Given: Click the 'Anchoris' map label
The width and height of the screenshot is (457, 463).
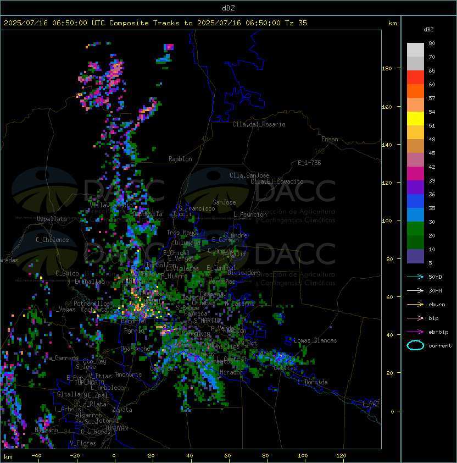Looking at the screenshot, I should coord(129,374).
